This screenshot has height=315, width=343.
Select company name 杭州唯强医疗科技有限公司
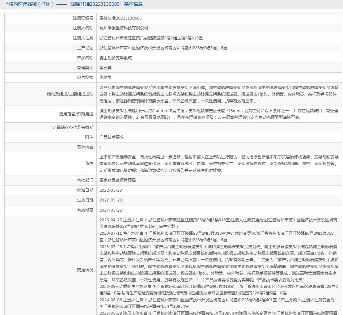pos(124,28)
